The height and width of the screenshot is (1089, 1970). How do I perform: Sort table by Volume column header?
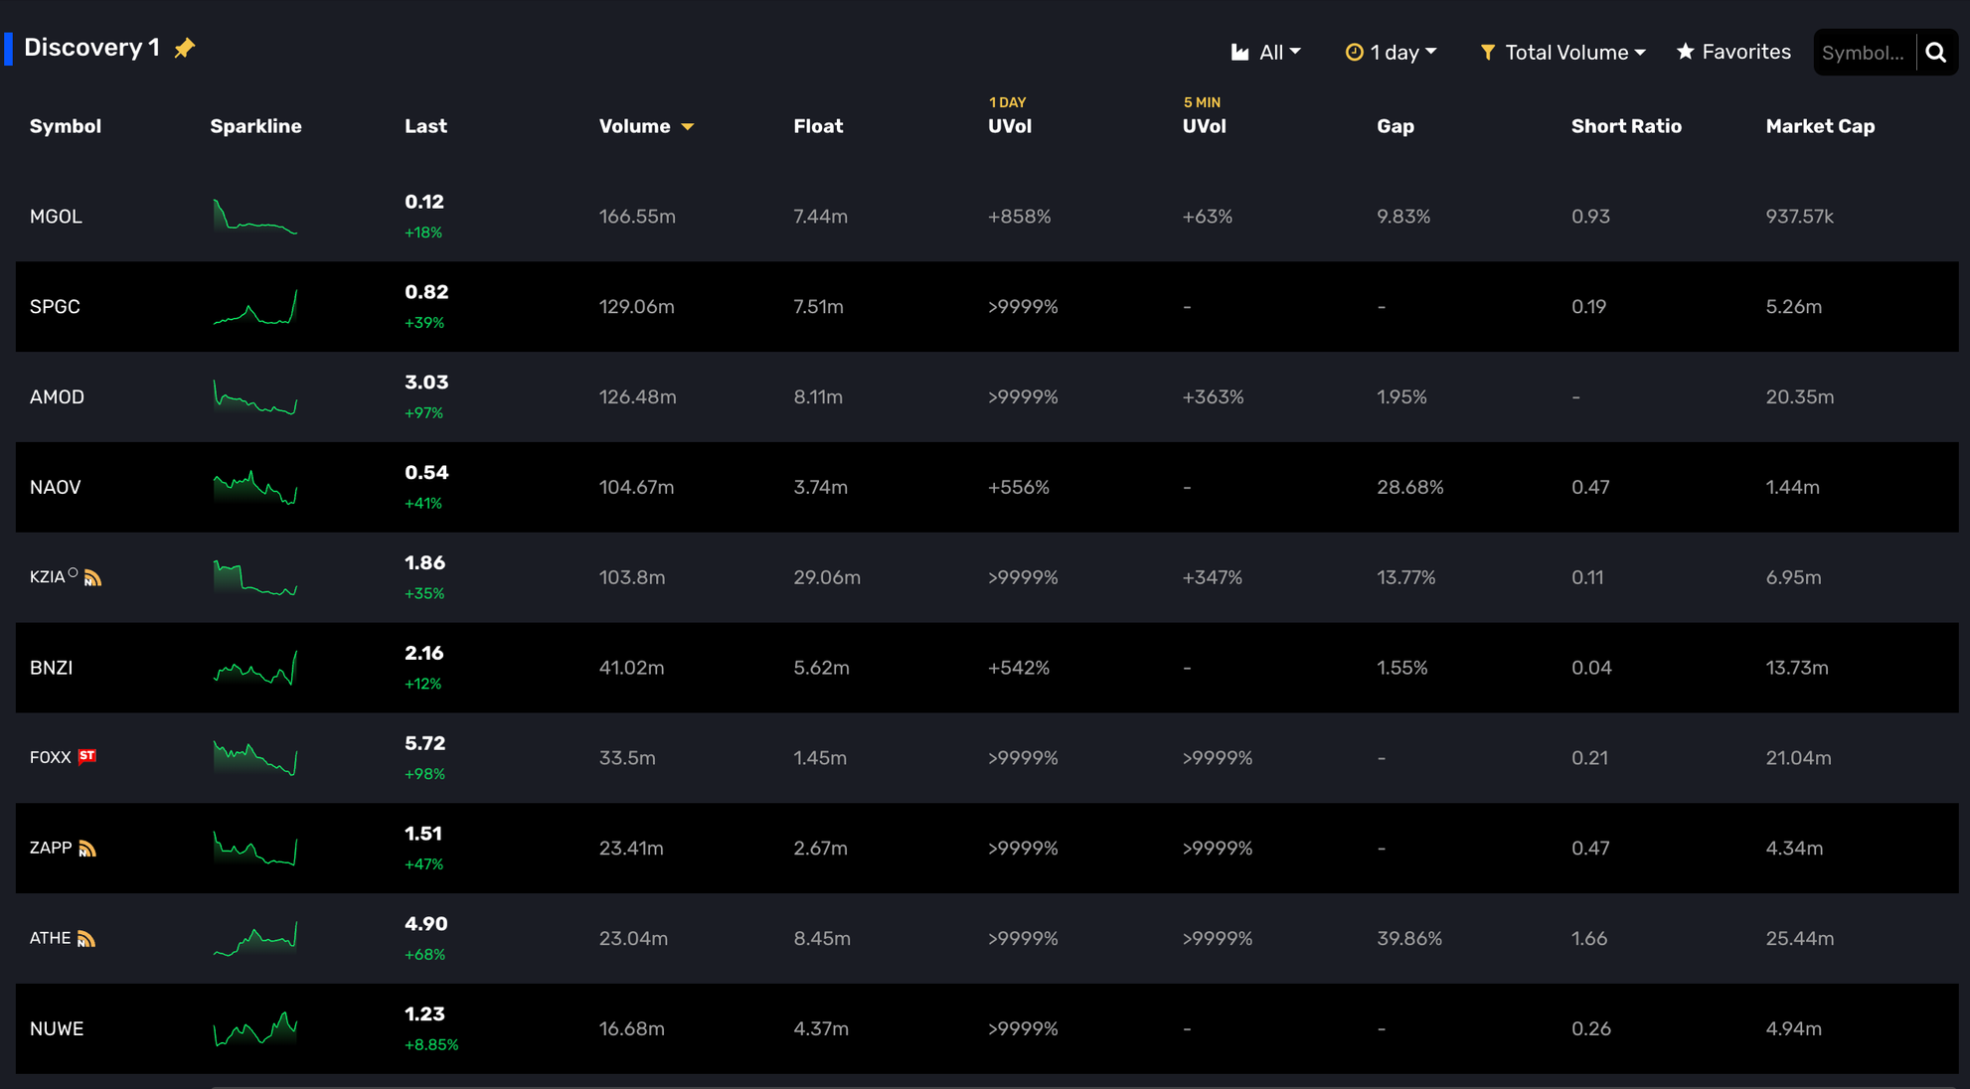tap(635, 126)
